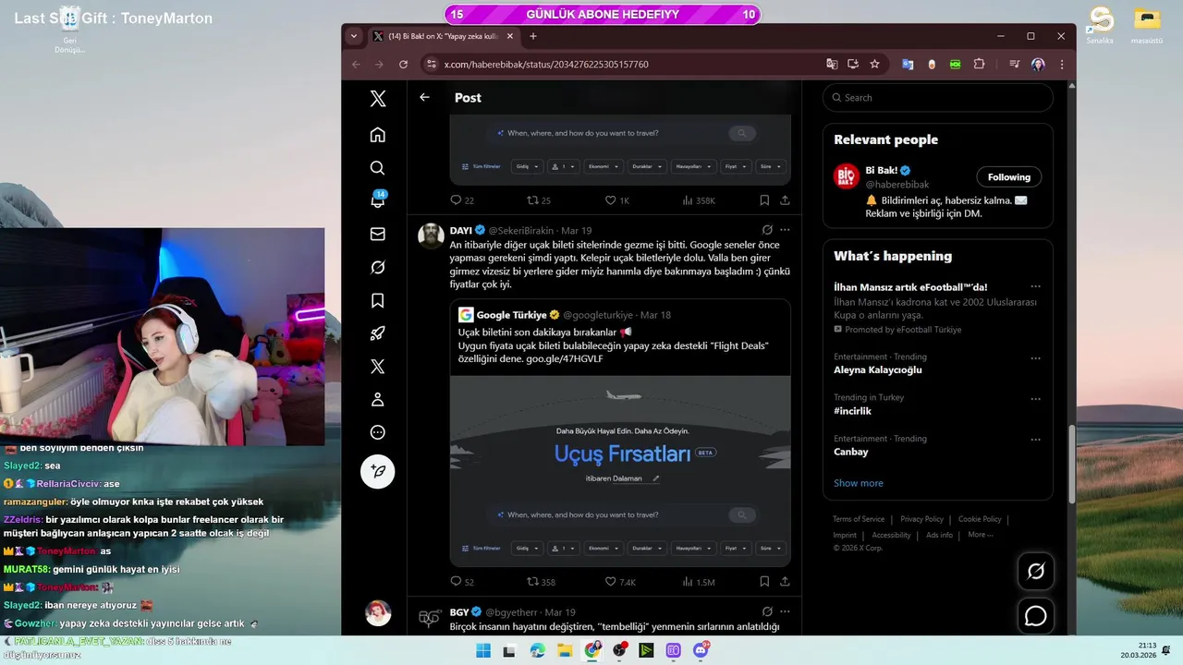Open options for Aleyna Kalaycıoğlu trend
The height and width of the screenshot is (665, 1183).
click(x=1035, y=358)
